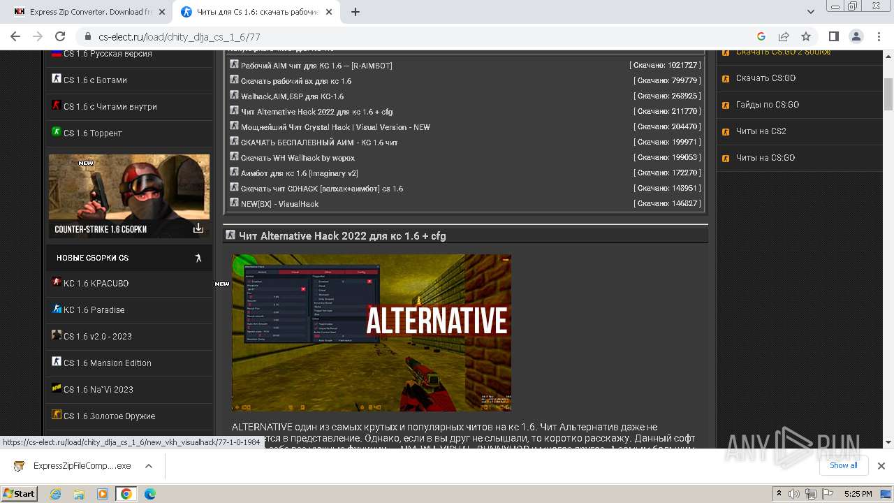Switch to Express Zip Converter tab
Viewport: 894px width, 503px height.
tap(89, 12)
